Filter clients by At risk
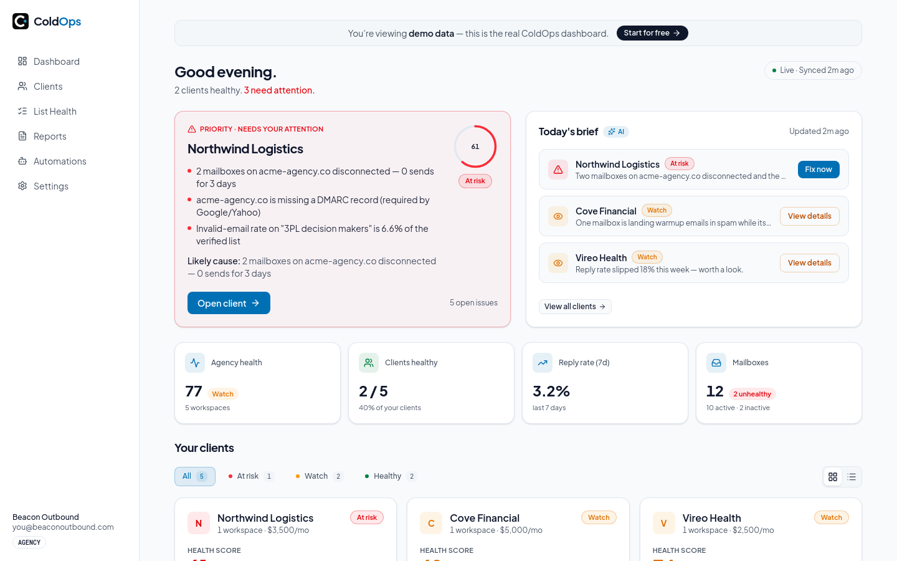 coord(250,476)
